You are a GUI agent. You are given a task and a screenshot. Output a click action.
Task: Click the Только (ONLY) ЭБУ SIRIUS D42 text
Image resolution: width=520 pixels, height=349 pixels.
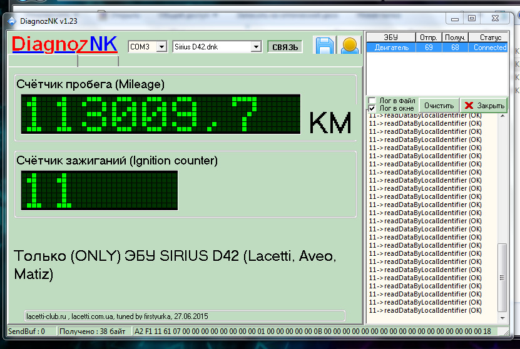(175, 265)
